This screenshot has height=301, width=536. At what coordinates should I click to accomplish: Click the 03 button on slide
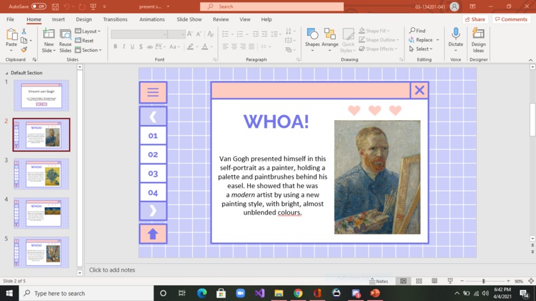[x=153, y=173]
